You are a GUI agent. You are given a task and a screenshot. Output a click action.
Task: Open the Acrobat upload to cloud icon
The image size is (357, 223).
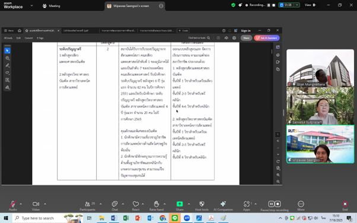point(226,38)
